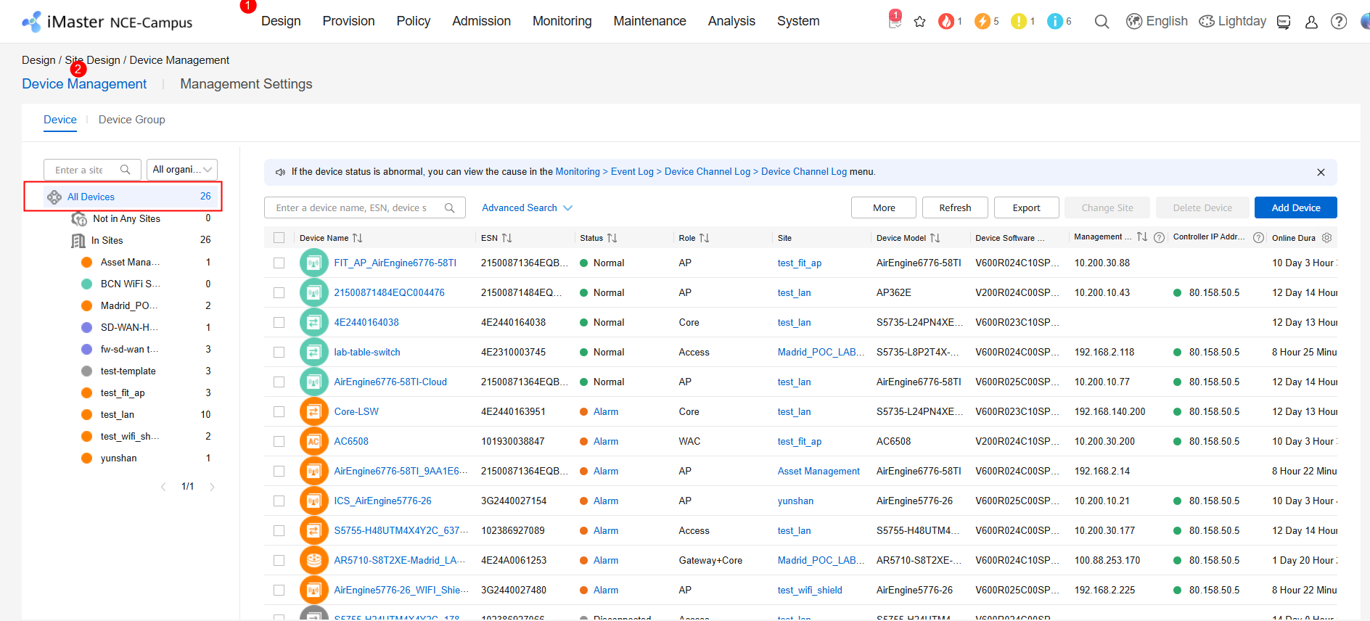Click the favorites star icon in header

(x=919, y=22)
